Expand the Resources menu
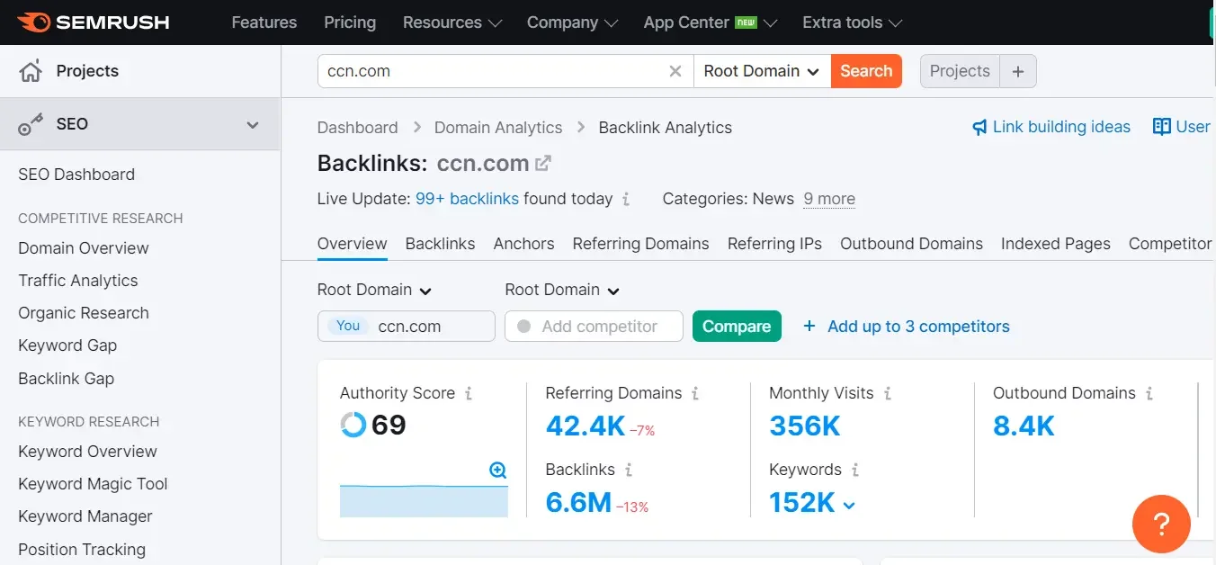 coord(452,22)
